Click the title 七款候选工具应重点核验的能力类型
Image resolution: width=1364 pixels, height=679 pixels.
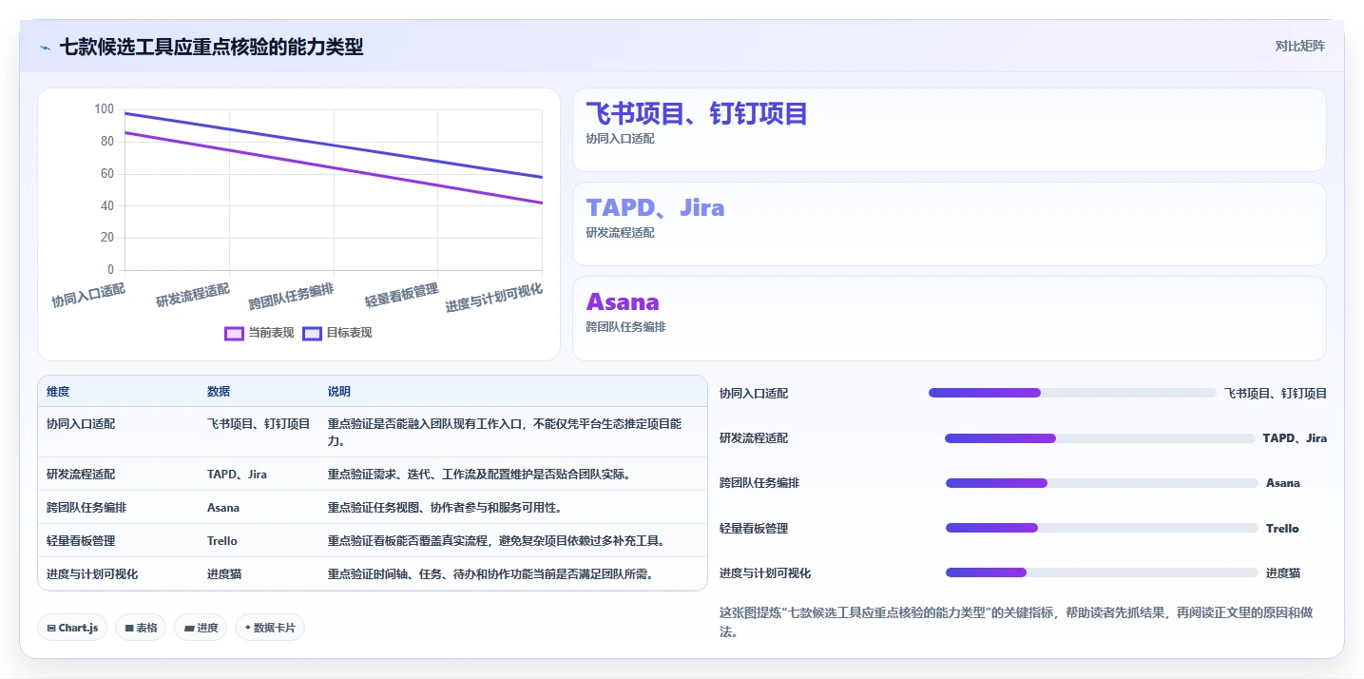211,47
